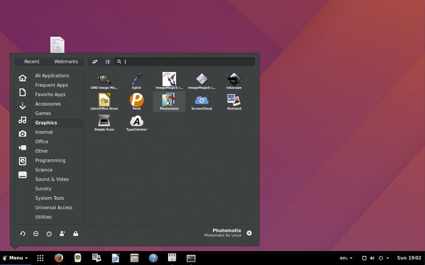Viewport: 425px width, 265px height.
Task: Open LibreOffice Draw
Action: tap(104, 101)
